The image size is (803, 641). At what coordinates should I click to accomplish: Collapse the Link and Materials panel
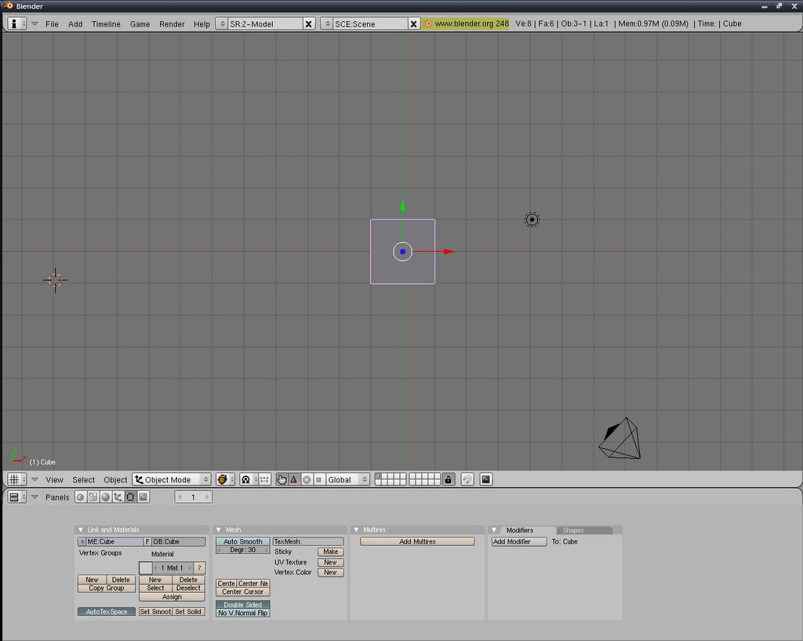80,530
